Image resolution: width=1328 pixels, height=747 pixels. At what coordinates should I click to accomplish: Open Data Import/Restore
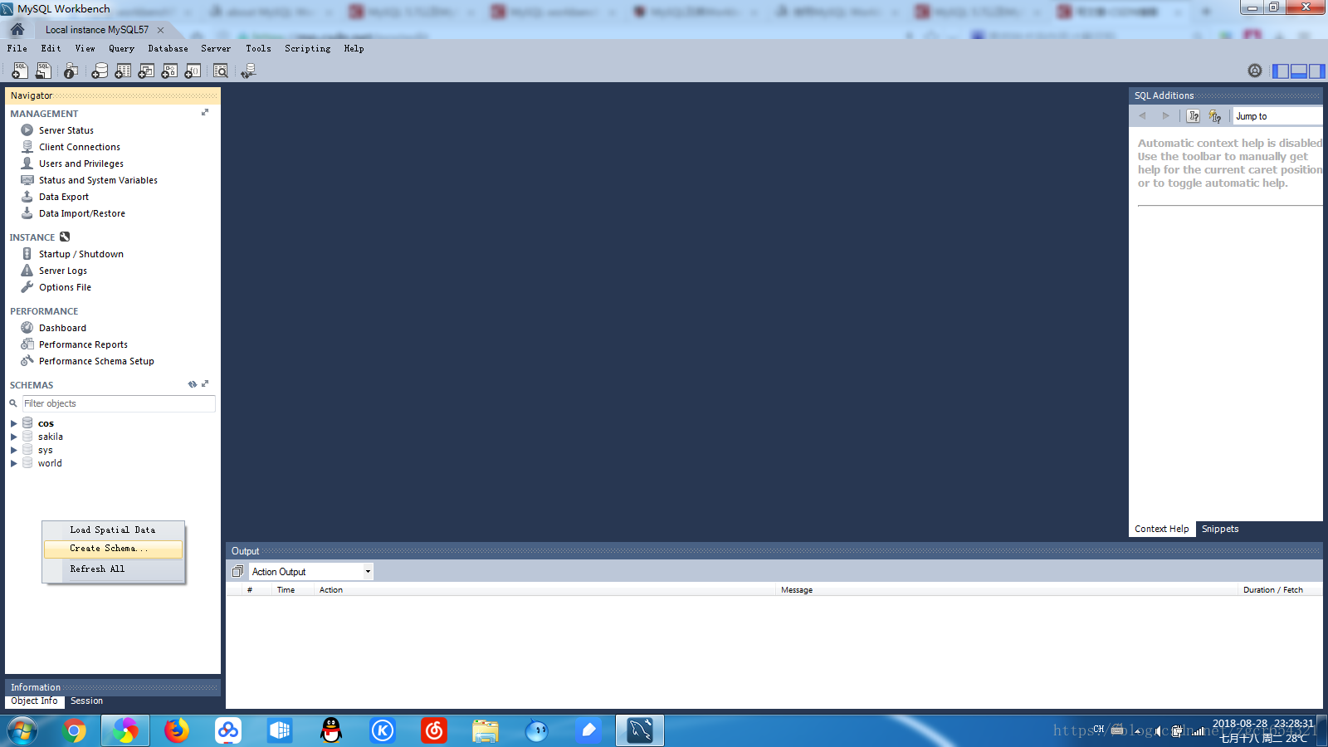[81, 213]
